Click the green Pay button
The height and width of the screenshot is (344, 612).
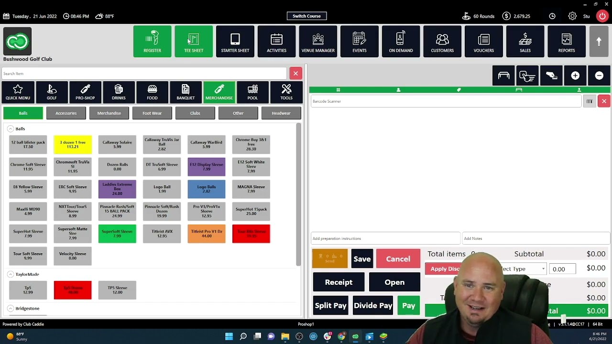(409, 306)
